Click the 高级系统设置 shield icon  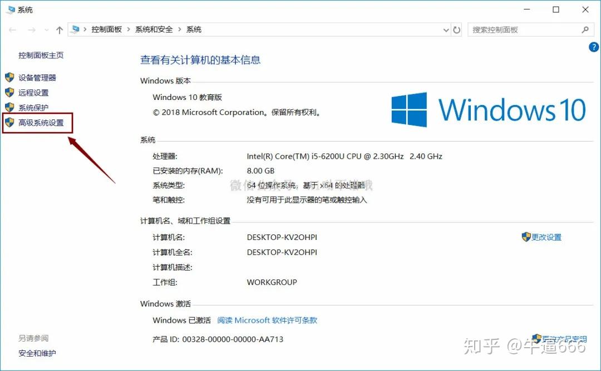pos(9,122)
